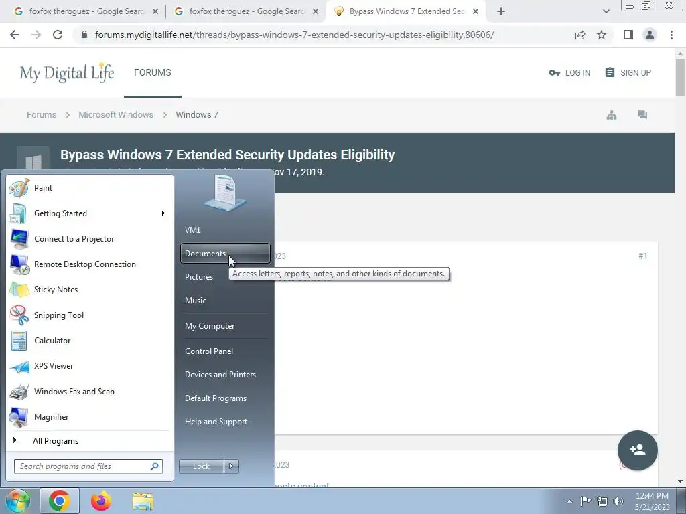Show hidden tray icons arrow
This screenshot has width=686, height=514.
(x=569, y=501)
